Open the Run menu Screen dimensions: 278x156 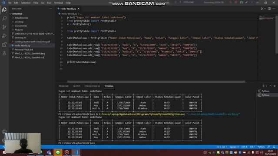coord(49,3)
